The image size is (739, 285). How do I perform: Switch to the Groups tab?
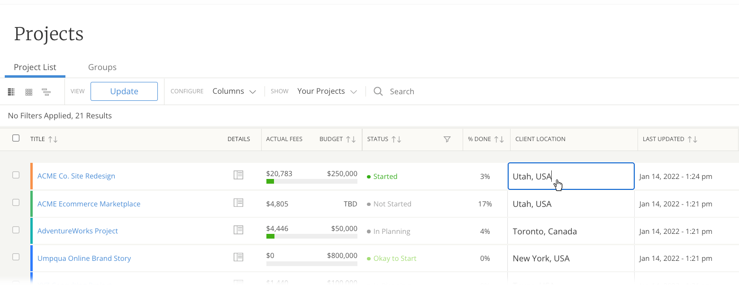[x=102, y=67]
